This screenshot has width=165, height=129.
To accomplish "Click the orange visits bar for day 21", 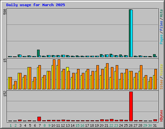I will pyautogui.click(x=107, y=76).
